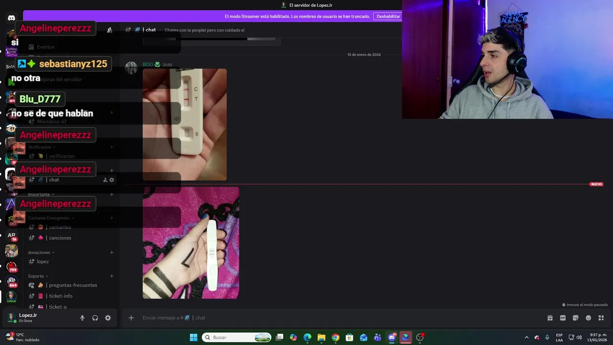Open the apps launcher icon
613x345 pixels.
(x=601, y=318)
